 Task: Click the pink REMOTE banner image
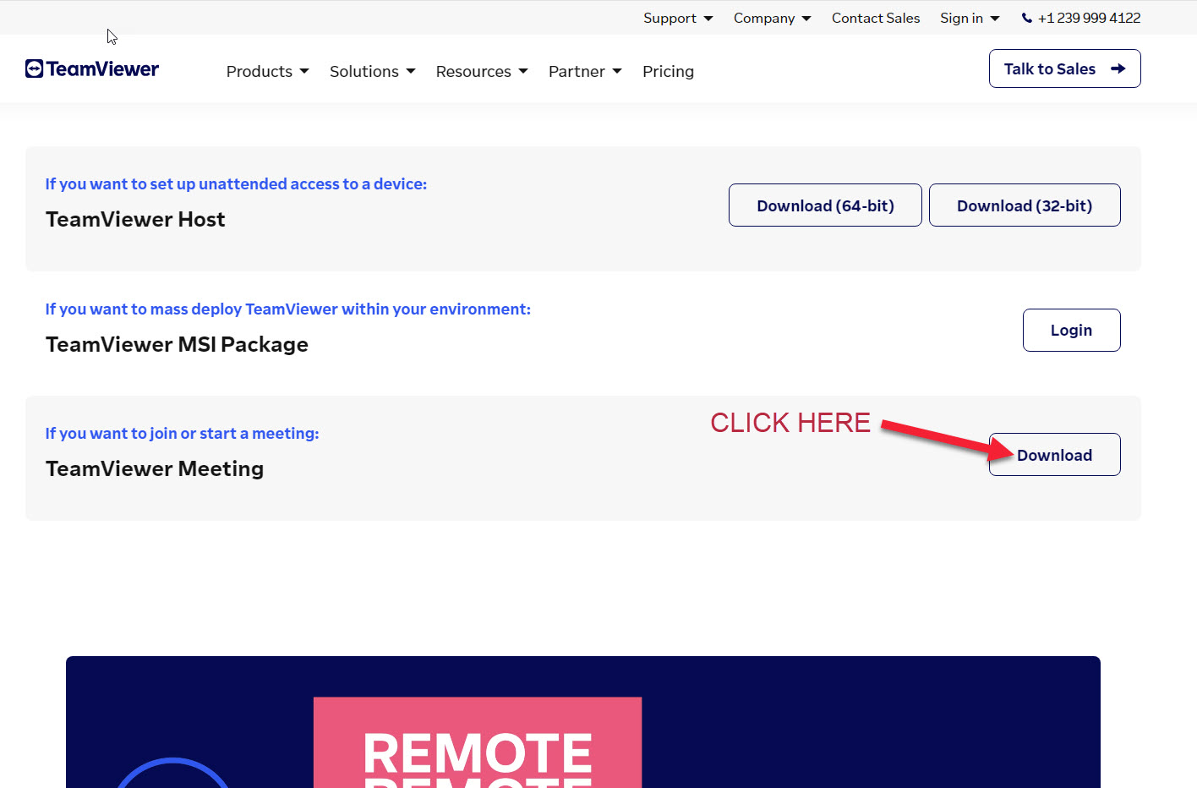point(478,742)
